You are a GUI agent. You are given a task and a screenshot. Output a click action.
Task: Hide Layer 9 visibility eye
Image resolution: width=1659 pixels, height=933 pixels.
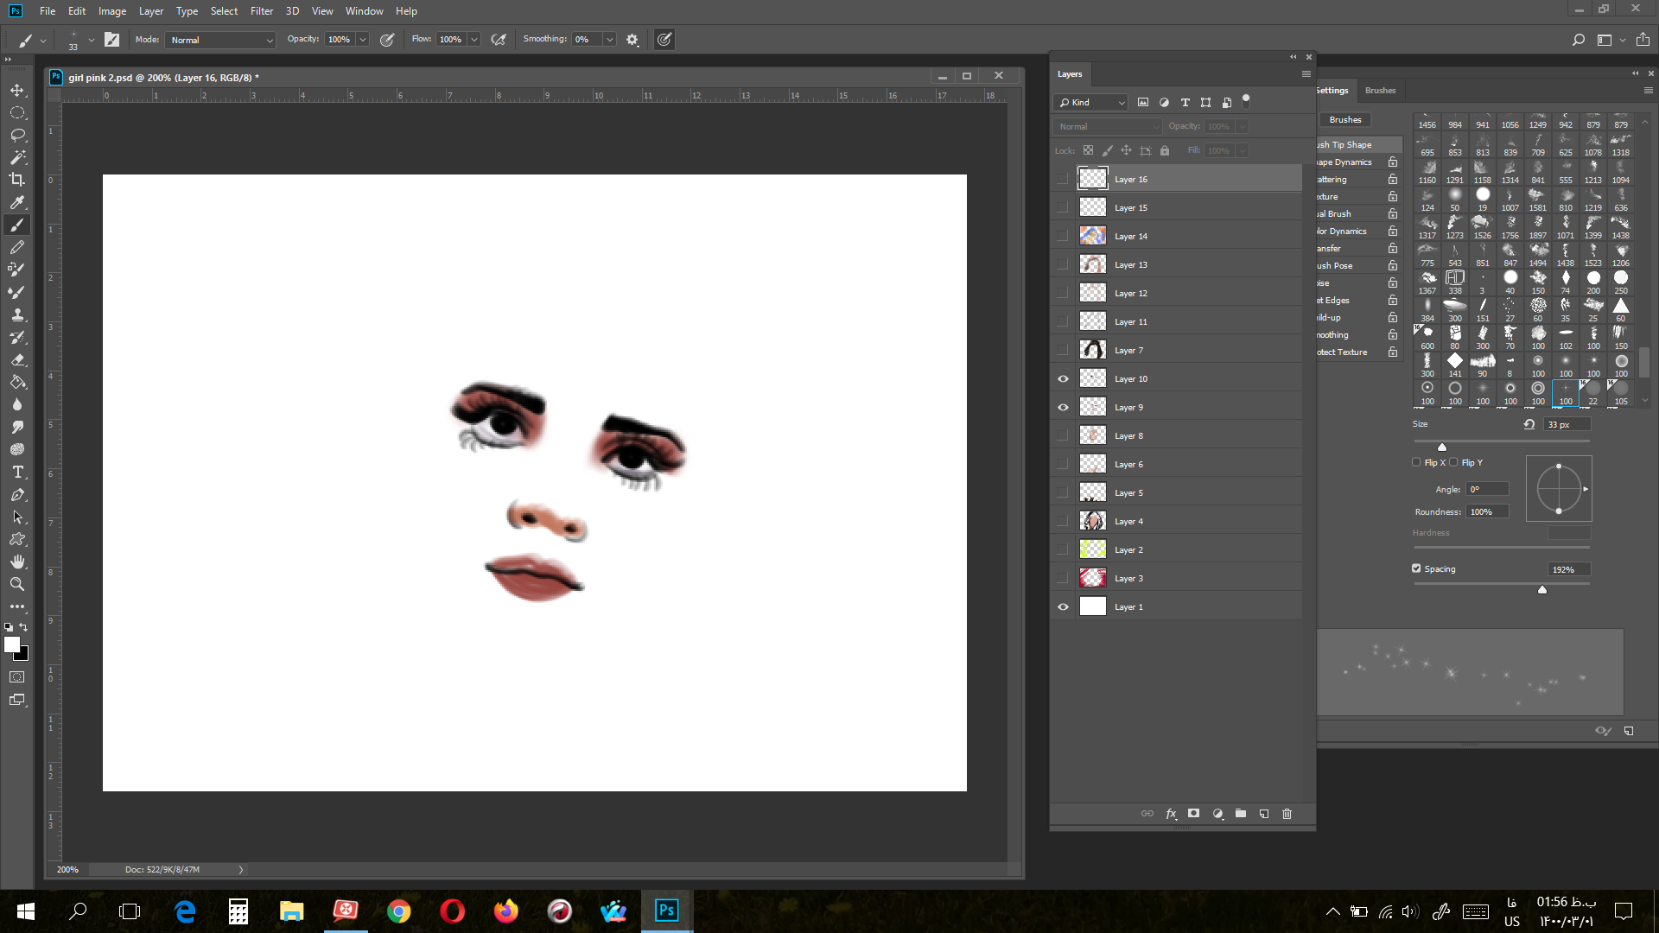tap(1063, 407)
